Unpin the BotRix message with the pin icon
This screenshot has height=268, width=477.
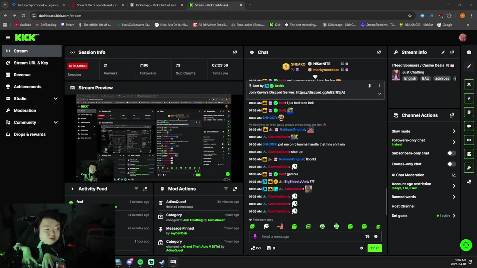click(369, 86)
